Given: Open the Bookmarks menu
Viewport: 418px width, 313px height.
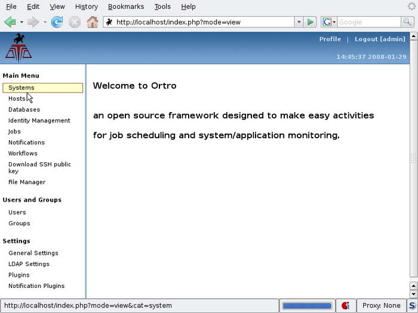Looking at the screenshot, I should 126,7.
